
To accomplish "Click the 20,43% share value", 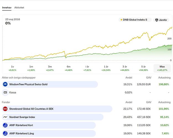I will (128, 117).
